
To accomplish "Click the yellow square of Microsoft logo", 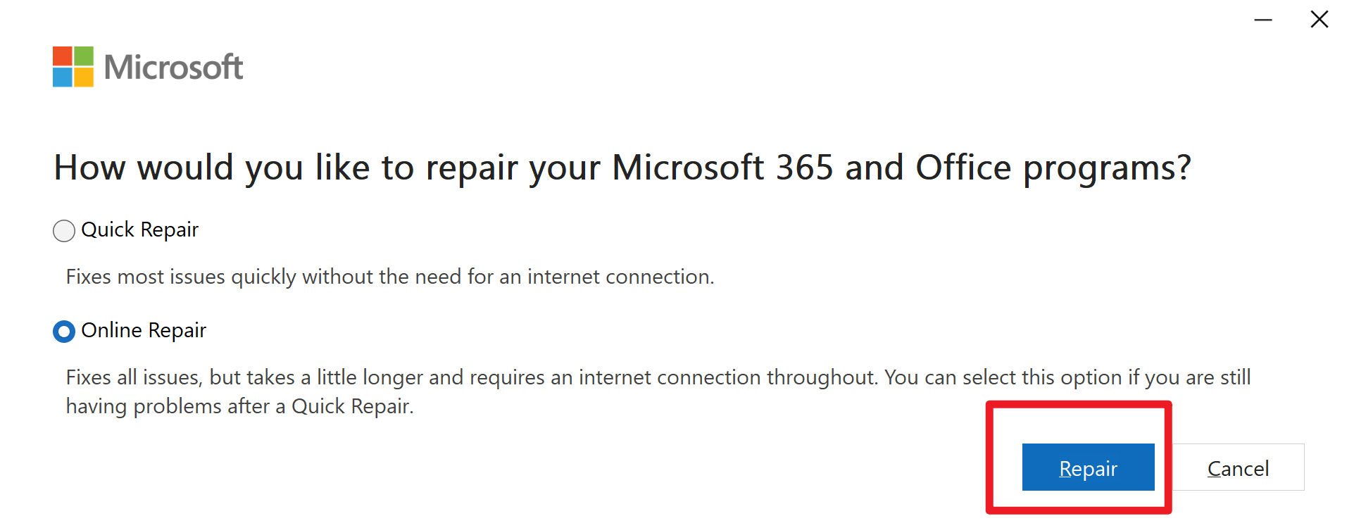I will (x=84, y=77).
